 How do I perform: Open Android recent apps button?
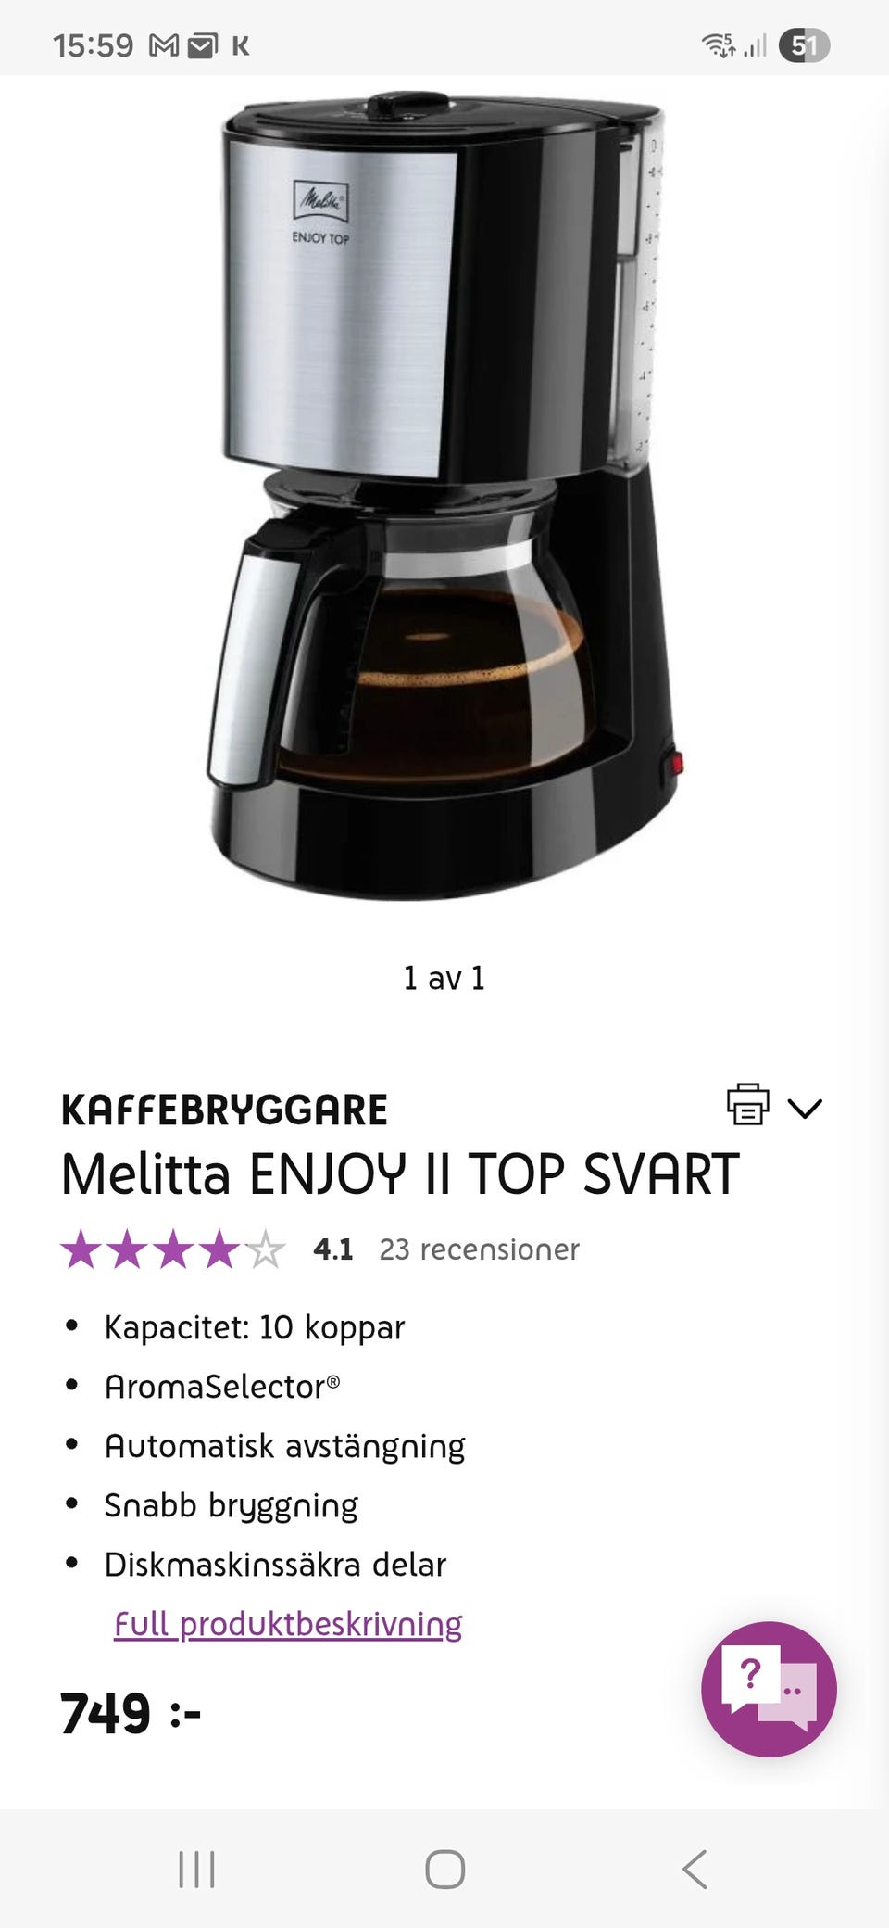(x=196, y=1869)
